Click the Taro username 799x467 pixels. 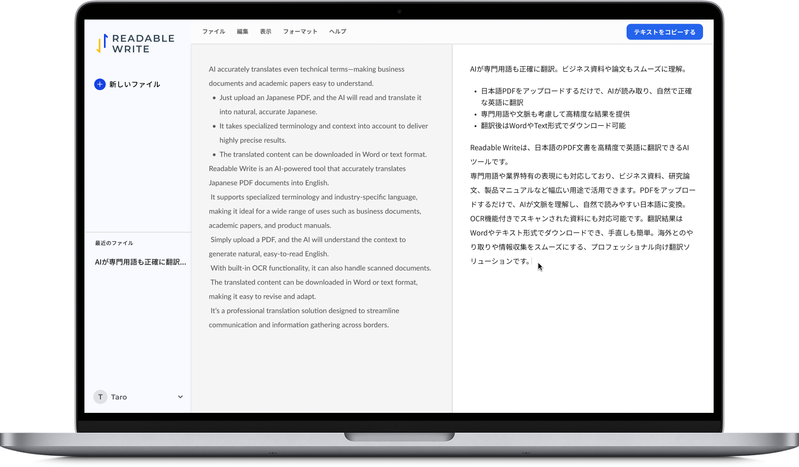[119, 397]
